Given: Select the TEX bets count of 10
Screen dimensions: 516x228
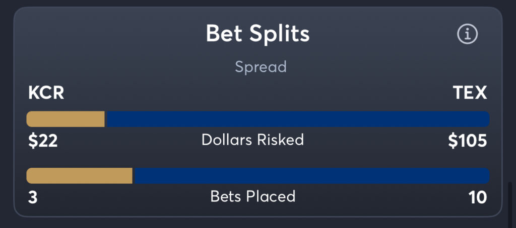Looking at the screenshot, I should (x=477, y=197).
